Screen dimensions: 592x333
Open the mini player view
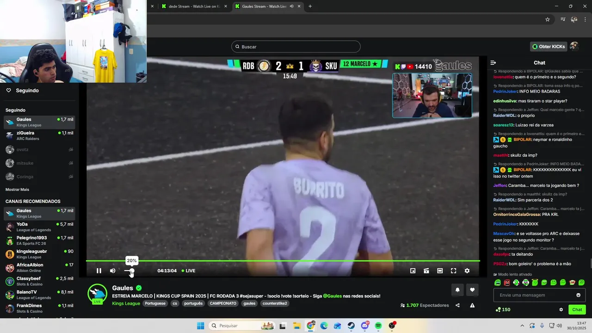(413, 271)
